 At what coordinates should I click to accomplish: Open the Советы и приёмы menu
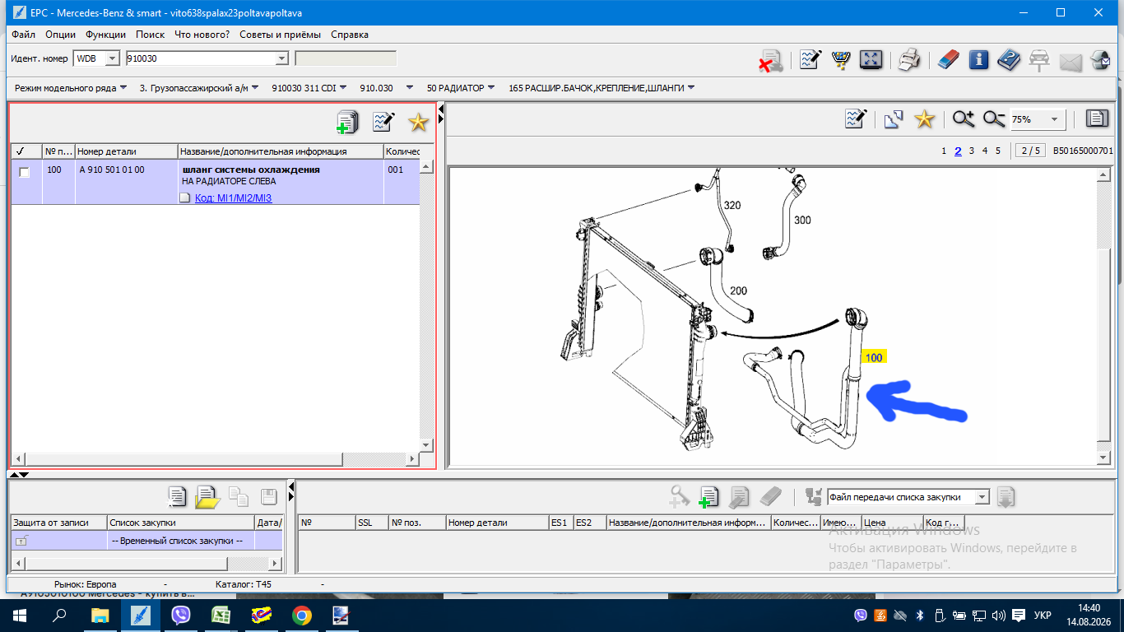coord(281,35)
